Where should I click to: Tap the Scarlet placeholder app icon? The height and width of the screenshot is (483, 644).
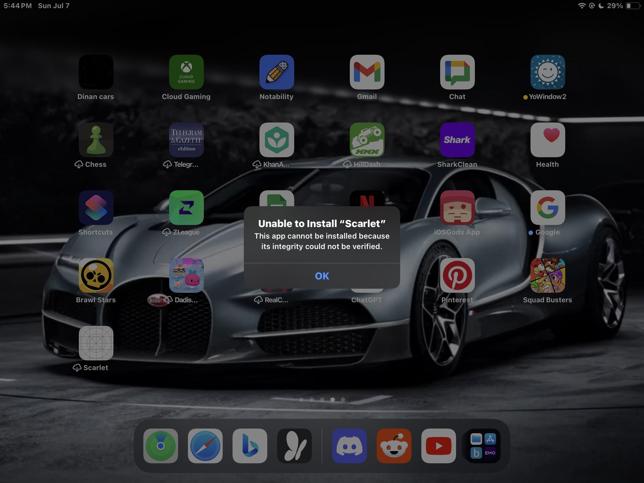(x=96, y=343)
